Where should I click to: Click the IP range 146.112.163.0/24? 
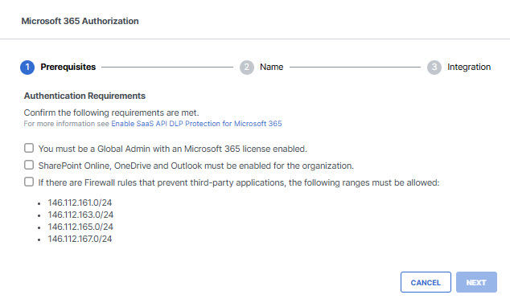[80, 215]
